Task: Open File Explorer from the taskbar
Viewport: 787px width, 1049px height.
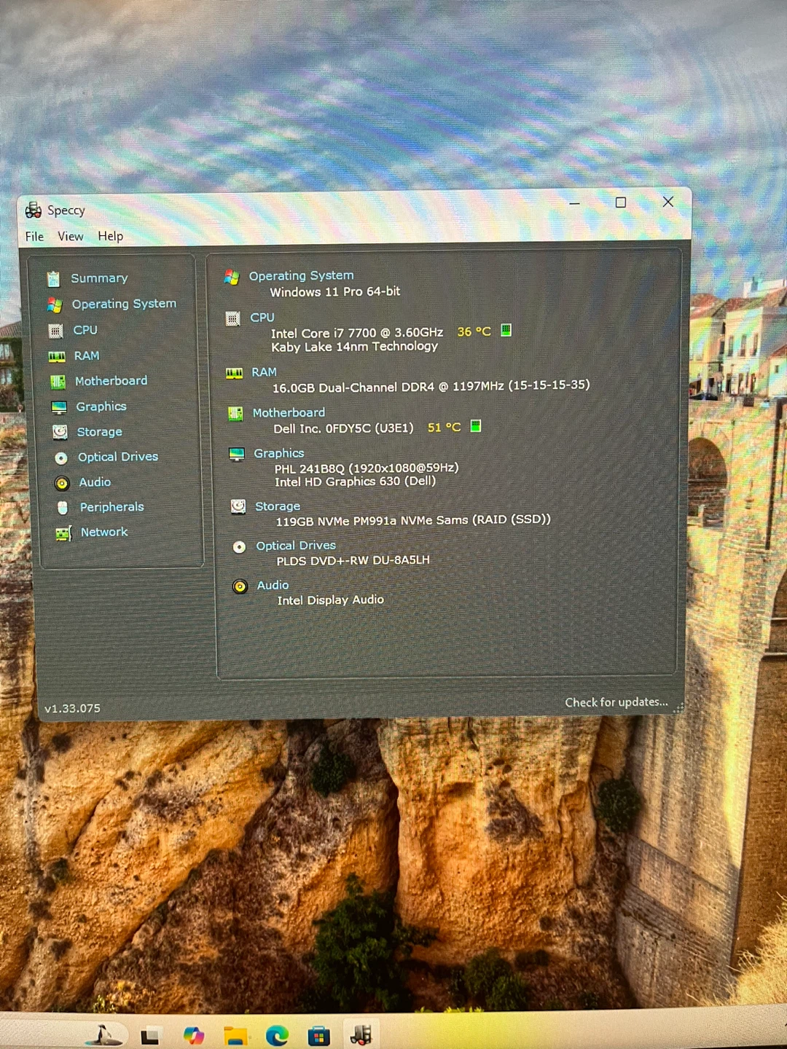Action: click(x=235, y=1035)
